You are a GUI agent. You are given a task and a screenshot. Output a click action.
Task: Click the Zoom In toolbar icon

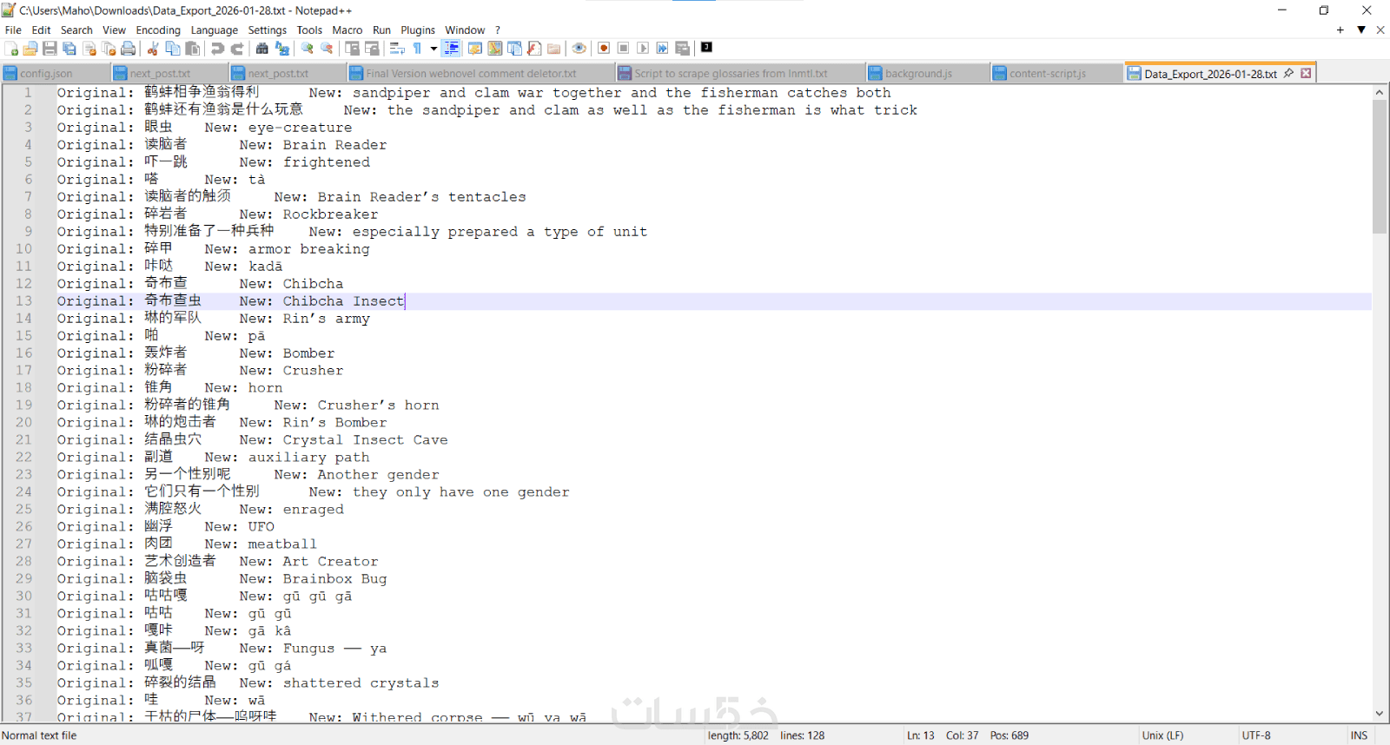pyautogui.click(x=307, y=49)
